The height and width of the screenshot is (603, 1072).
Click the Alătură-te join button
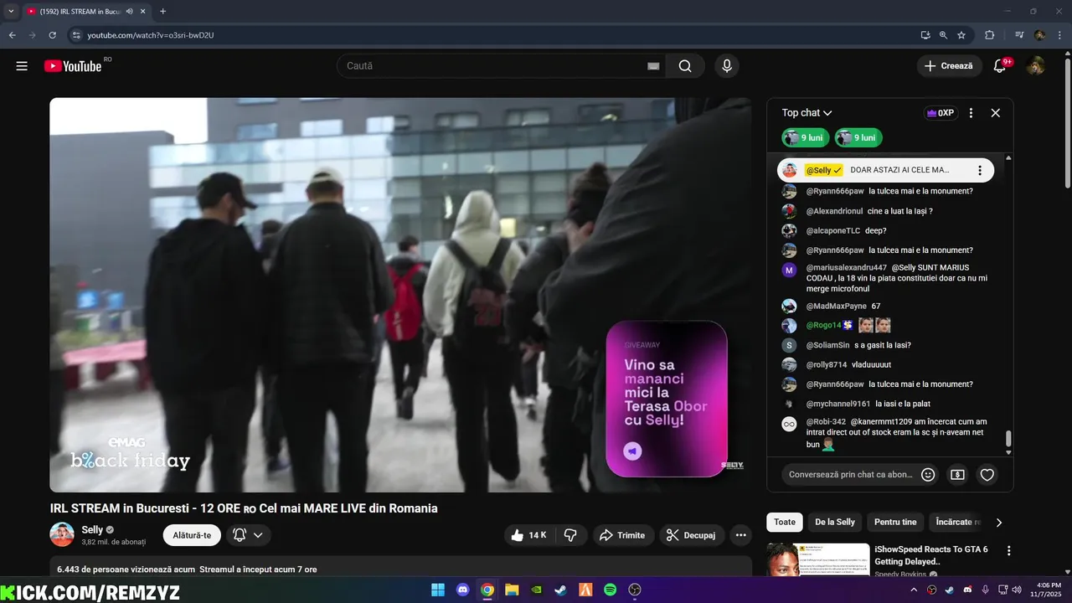point(192,535)
